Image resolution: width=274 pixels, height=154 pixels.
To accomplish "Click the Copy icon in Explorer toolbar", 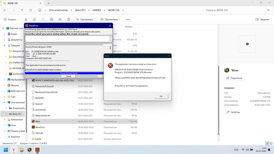I will [x=35, y=19].
